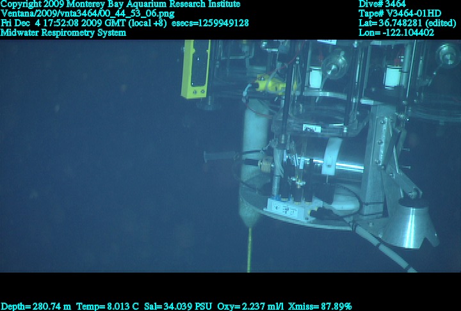
Task: Click the yellow line hanging below the instrument
Action: pyautogui.click(x=250, y=250)
